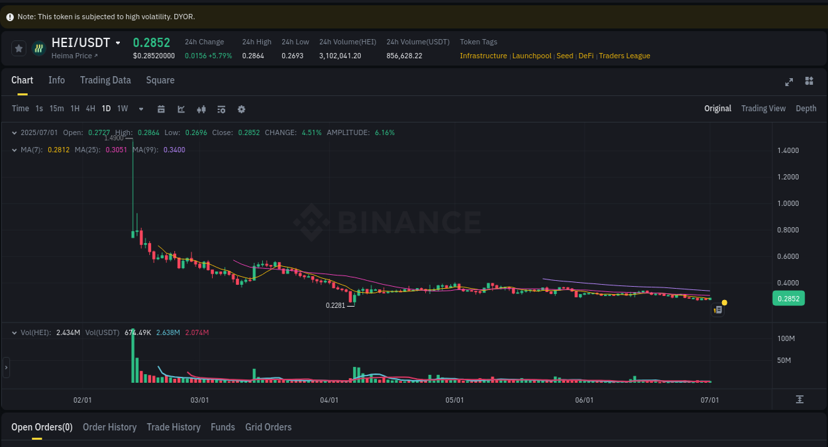Open chart display settings with the list icon

pyautogui.click(x=221, y=109)
